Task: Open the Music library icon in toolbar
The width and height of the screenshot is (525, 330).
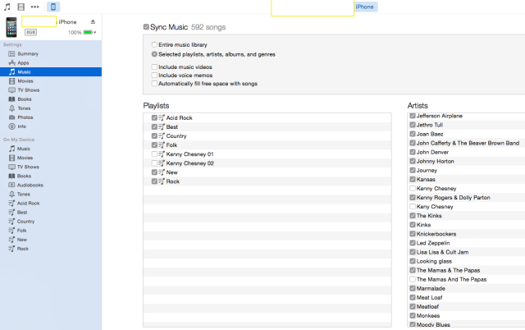Action: click(7, 7)
